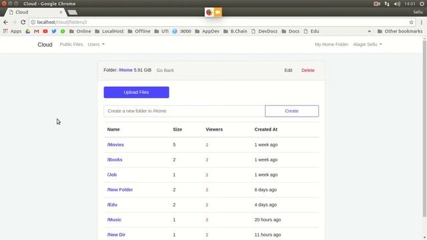This screenshot has width=427, height=240.
Task: Open Public Files in the navbar
Action: point(71,45)
